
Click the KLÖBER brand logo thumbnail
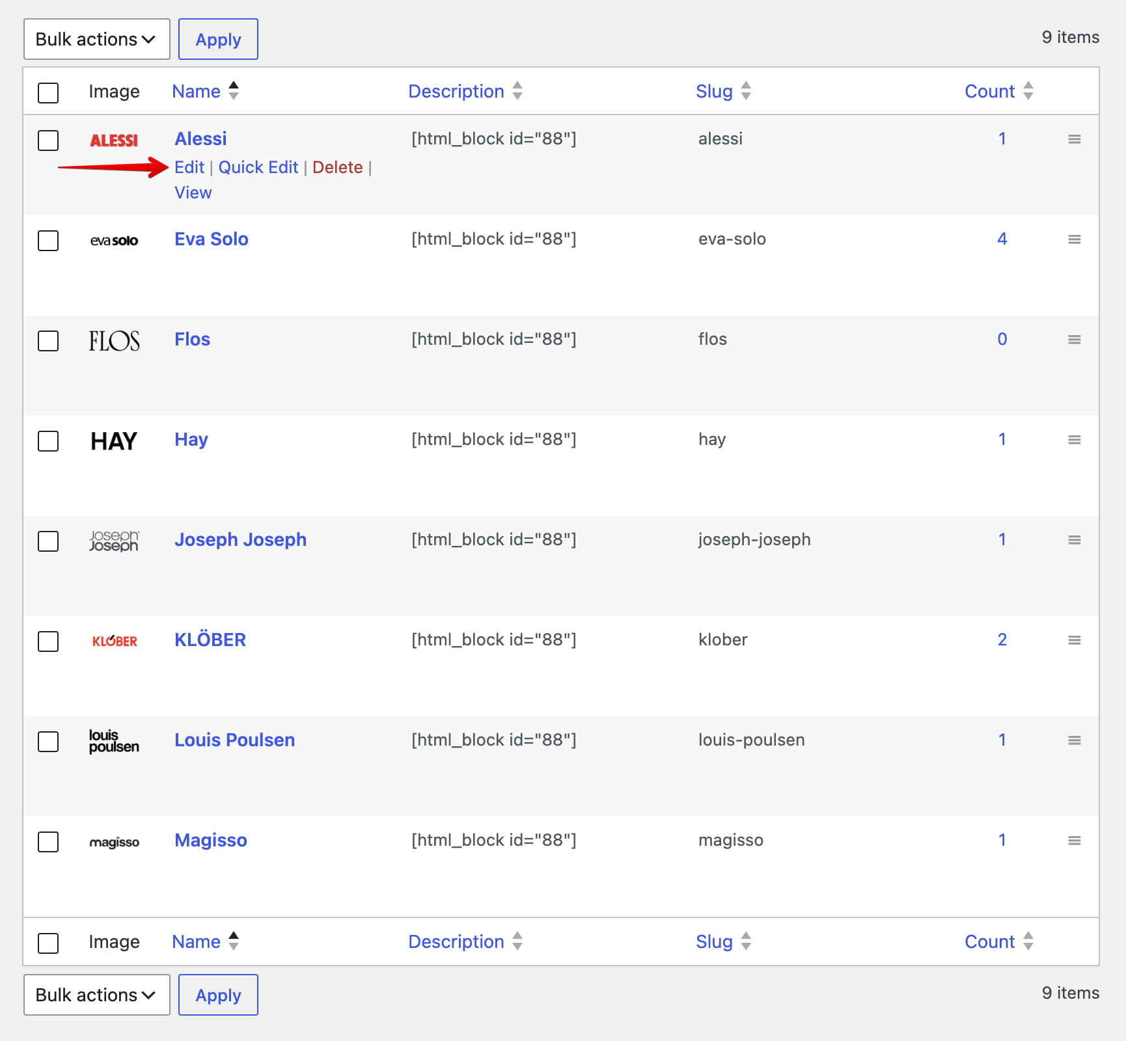pyautogui.click(x=115, y=641)
